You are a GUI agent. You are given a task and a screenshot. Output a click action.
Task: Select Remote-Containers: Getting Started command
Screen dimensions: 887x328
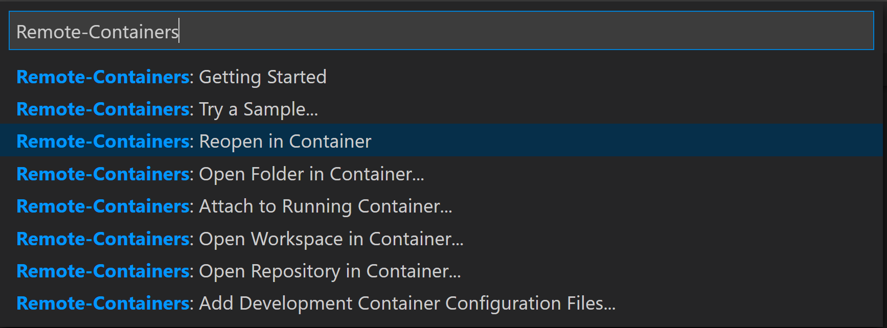(171, 77)
